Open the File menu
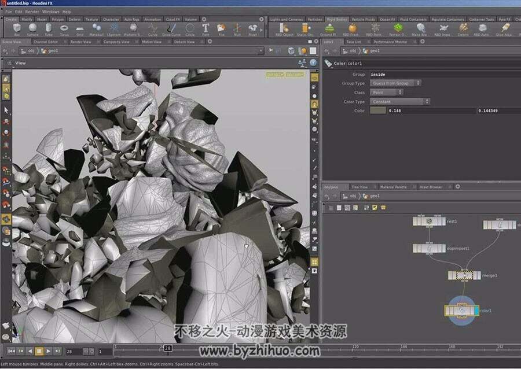Viewport: 521px width, 369px height. coord(9,12)
